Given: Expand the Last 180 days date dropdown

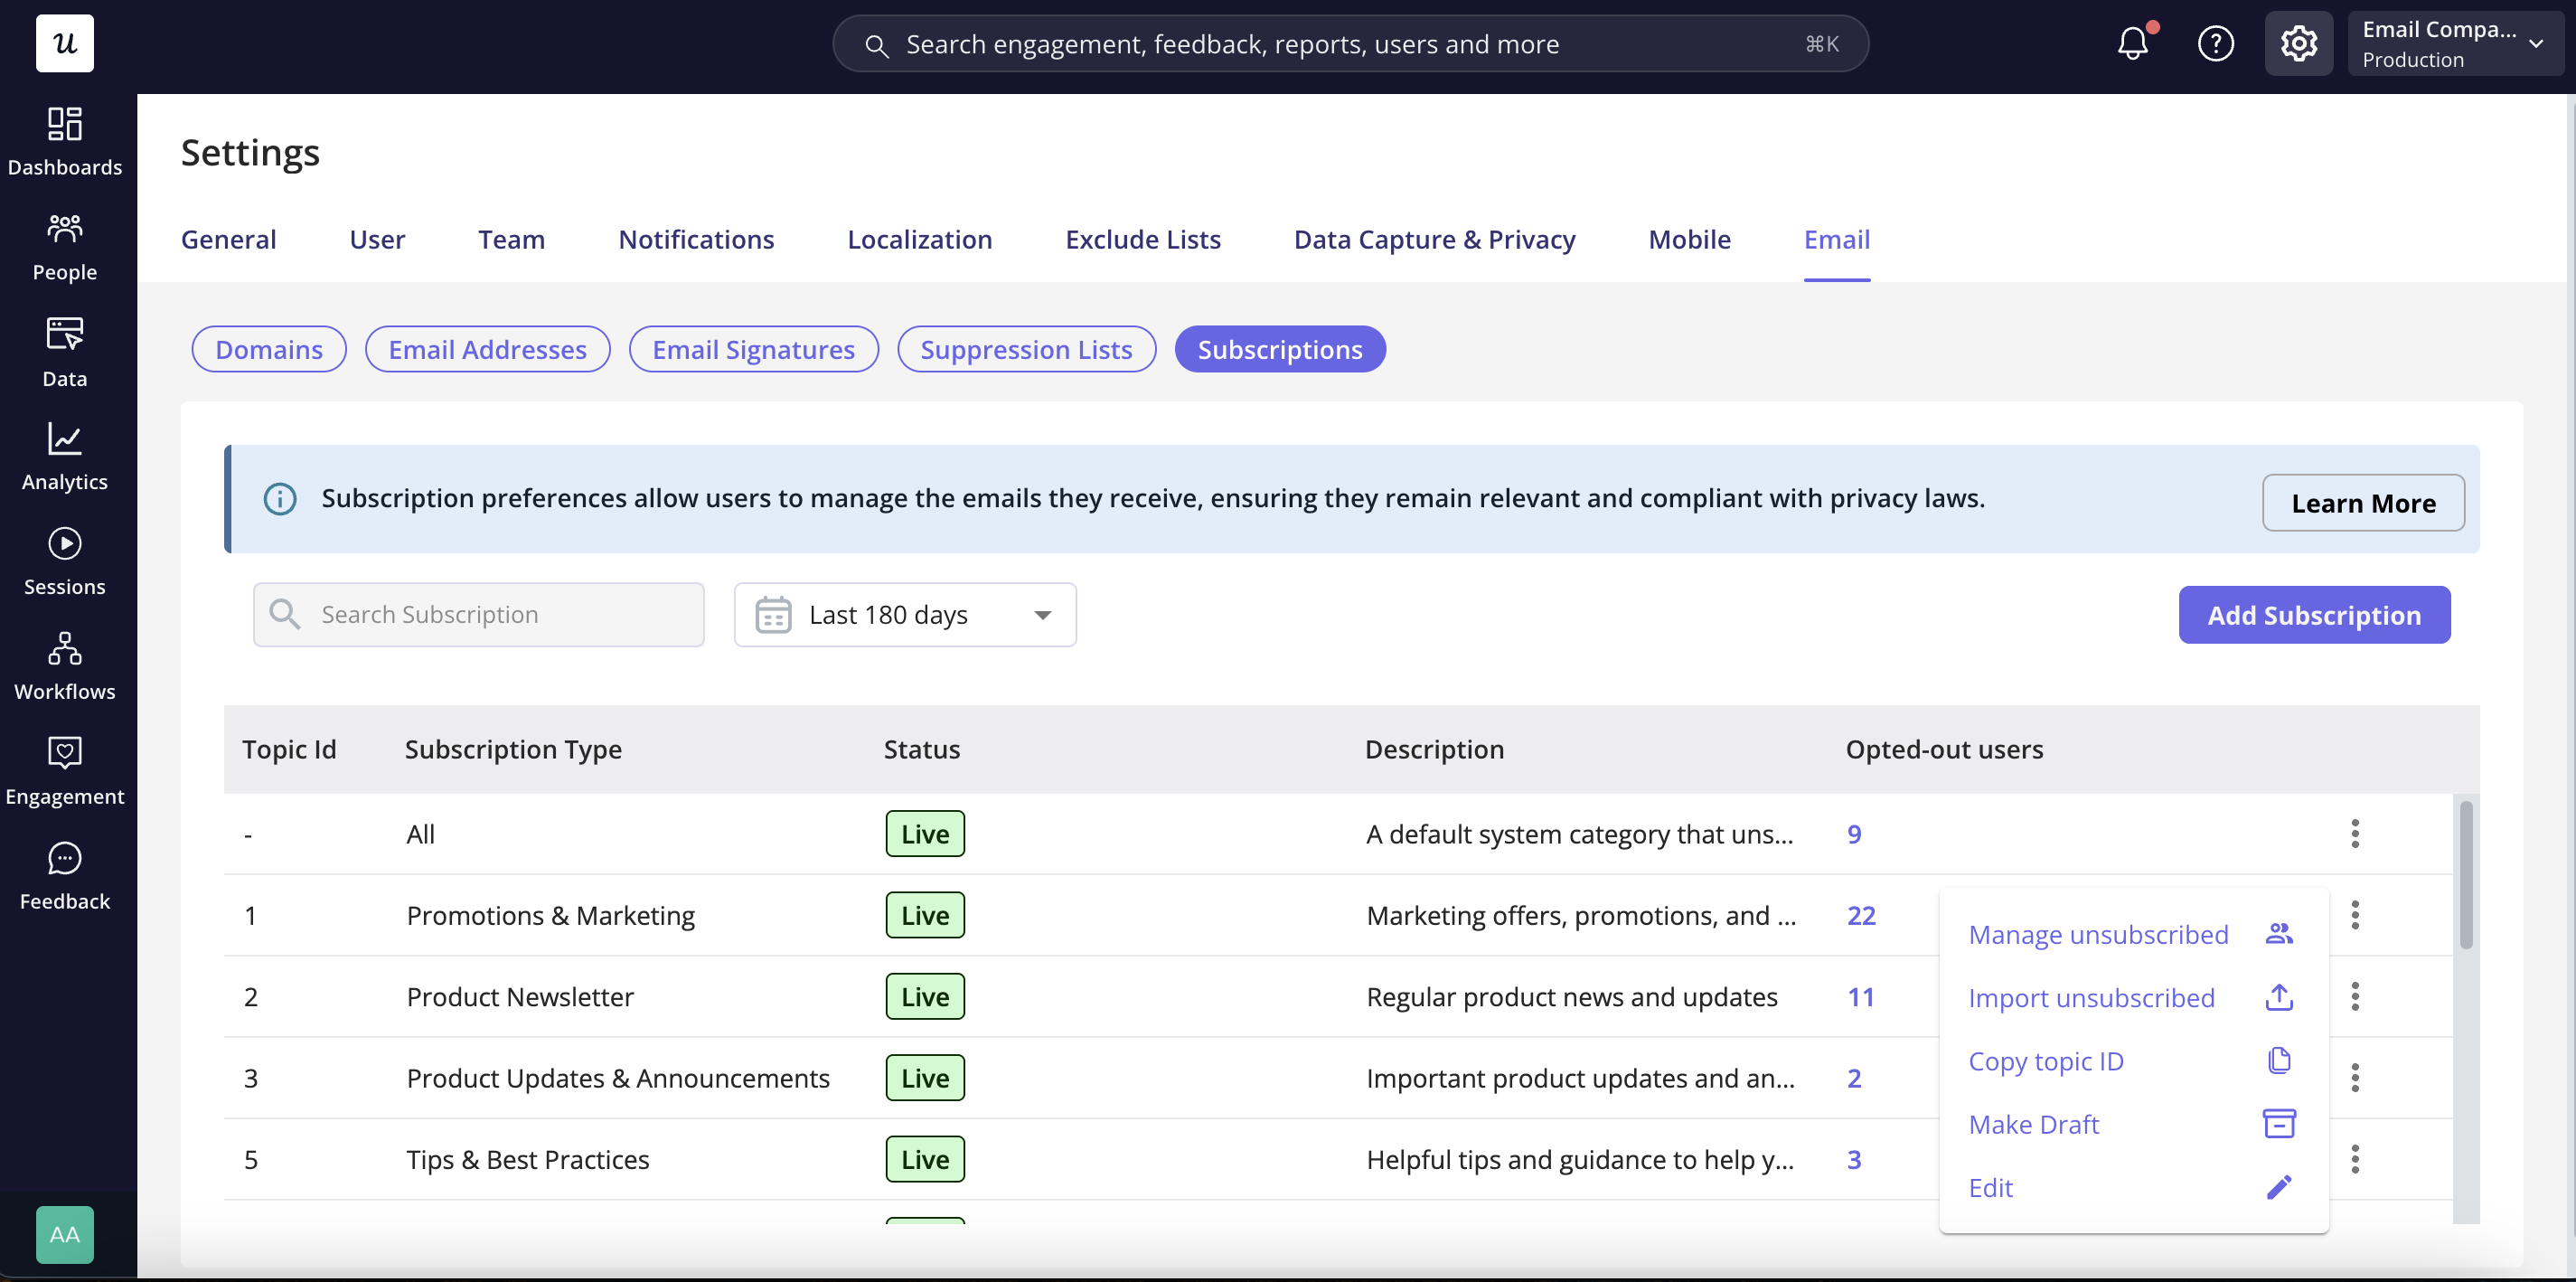Looking at the screenshot, I should click(905, 615).
